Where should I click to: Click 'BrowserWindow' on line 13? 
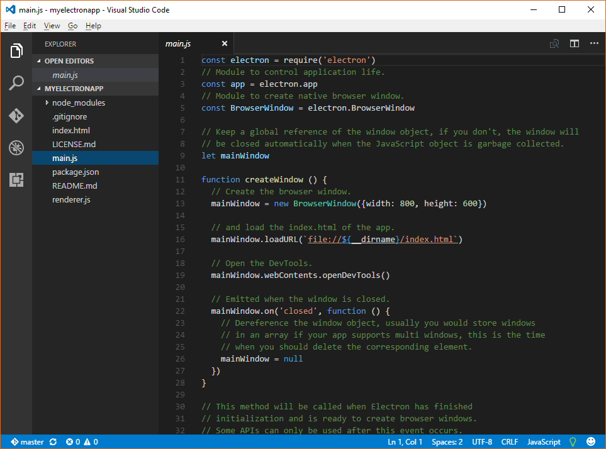(325, 204)
